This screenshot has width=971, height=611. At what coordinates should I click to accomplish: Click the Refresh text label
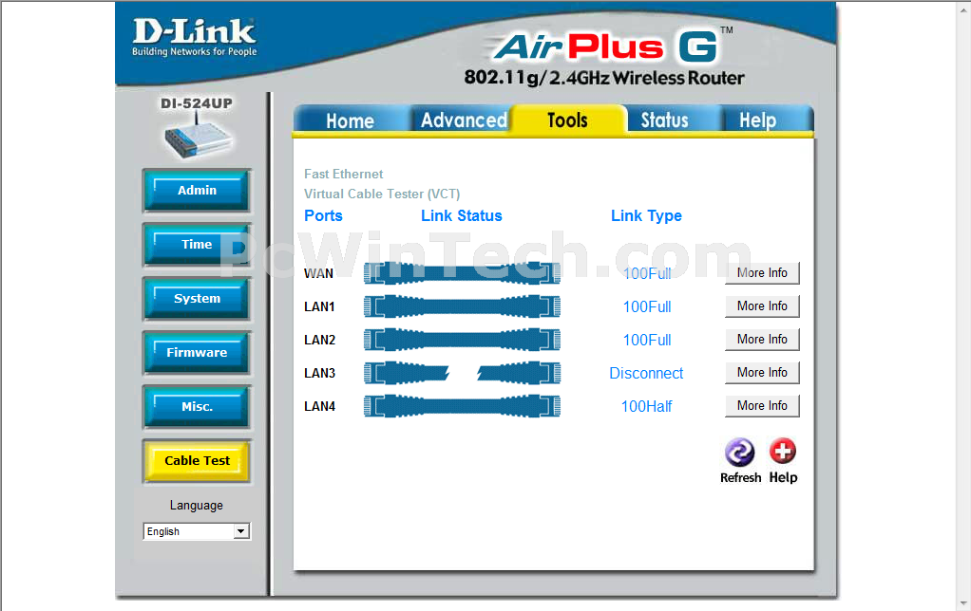tap(741, 477)
